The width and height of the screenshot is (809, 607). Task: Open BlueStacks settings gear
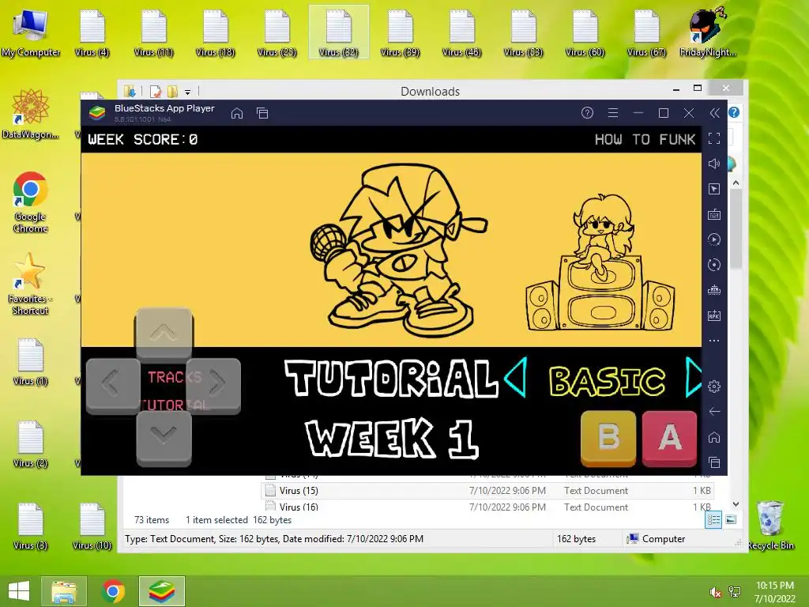(x=714, y=386)
